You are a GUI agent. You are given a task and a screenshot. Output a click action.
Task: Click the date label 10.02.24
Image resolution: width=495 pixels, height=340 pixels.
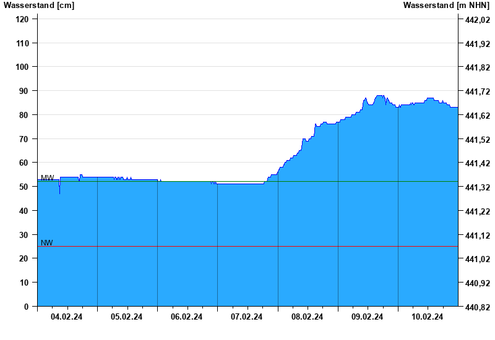coord(427,317)
